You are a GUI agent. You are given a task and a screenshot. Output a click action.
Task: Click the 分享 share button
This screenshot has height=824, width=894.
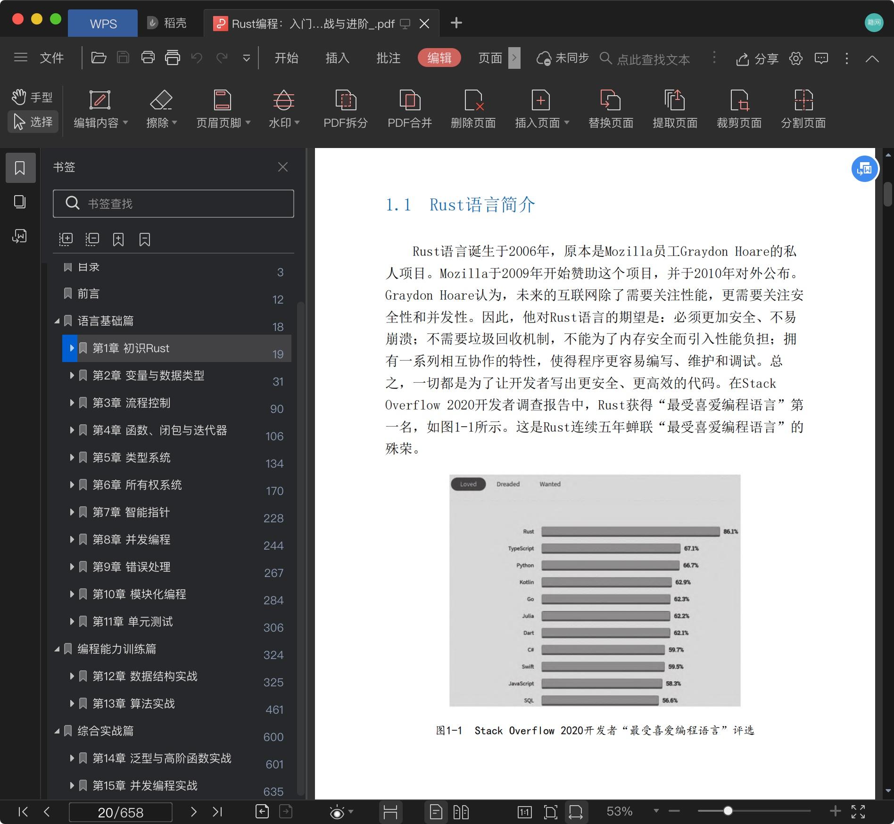[x=757, y=58]
